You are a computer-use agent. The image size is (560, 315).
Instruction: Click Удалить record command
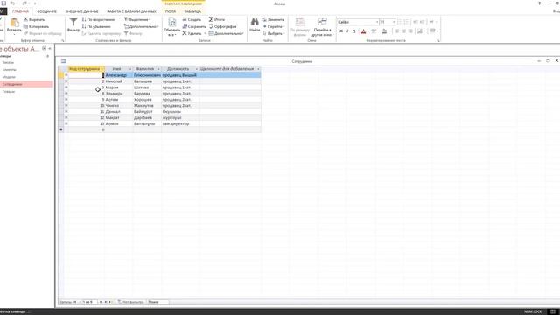[x=192, y=33]
